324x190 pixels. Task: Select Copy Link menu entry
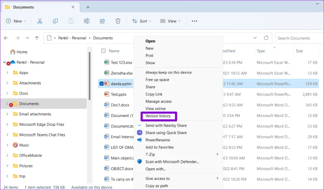154,94
